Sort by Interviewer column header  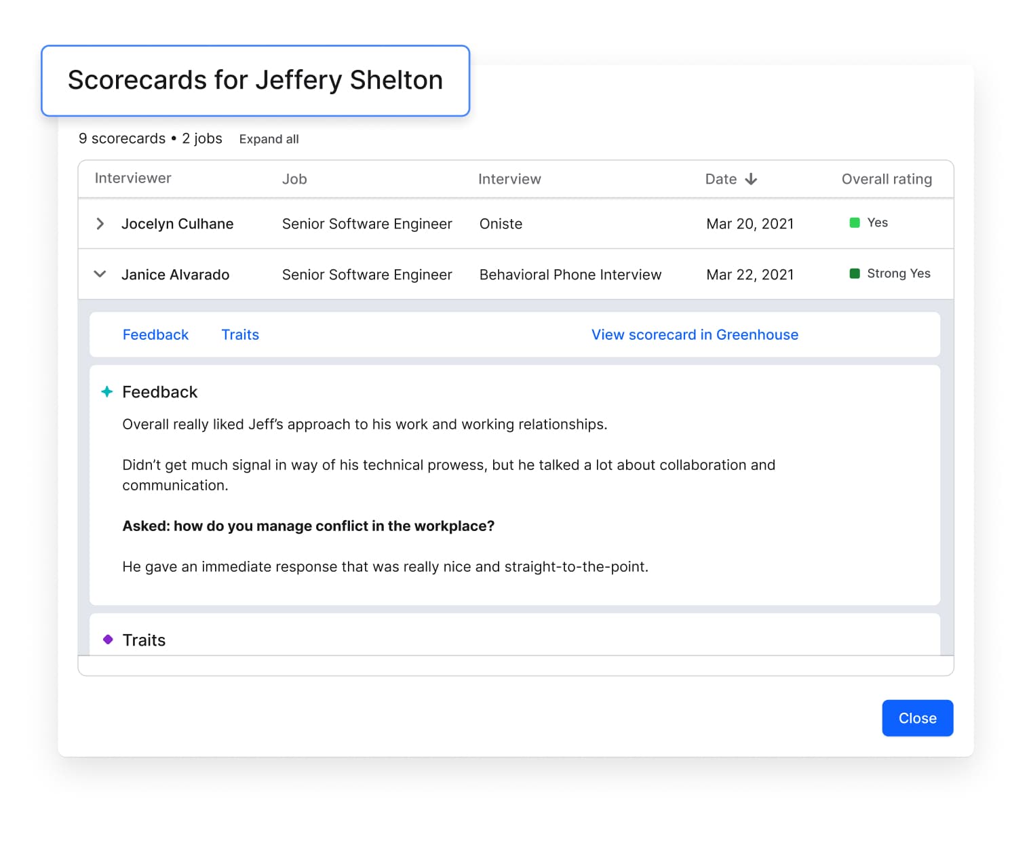click(133, 178)
